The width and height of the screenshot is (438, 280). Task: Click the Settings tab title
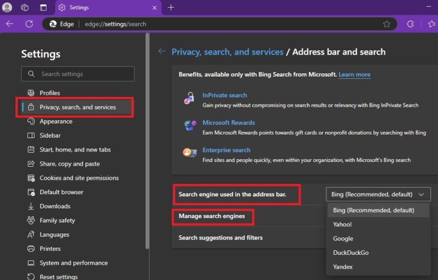[79, 8]
